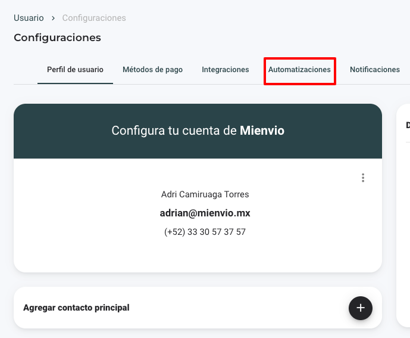Image resolution: width=410 pixels, height=338 pixels.
Task: Click the breadcrumb chevron after Usuario
Action: [x=53, y=18]
